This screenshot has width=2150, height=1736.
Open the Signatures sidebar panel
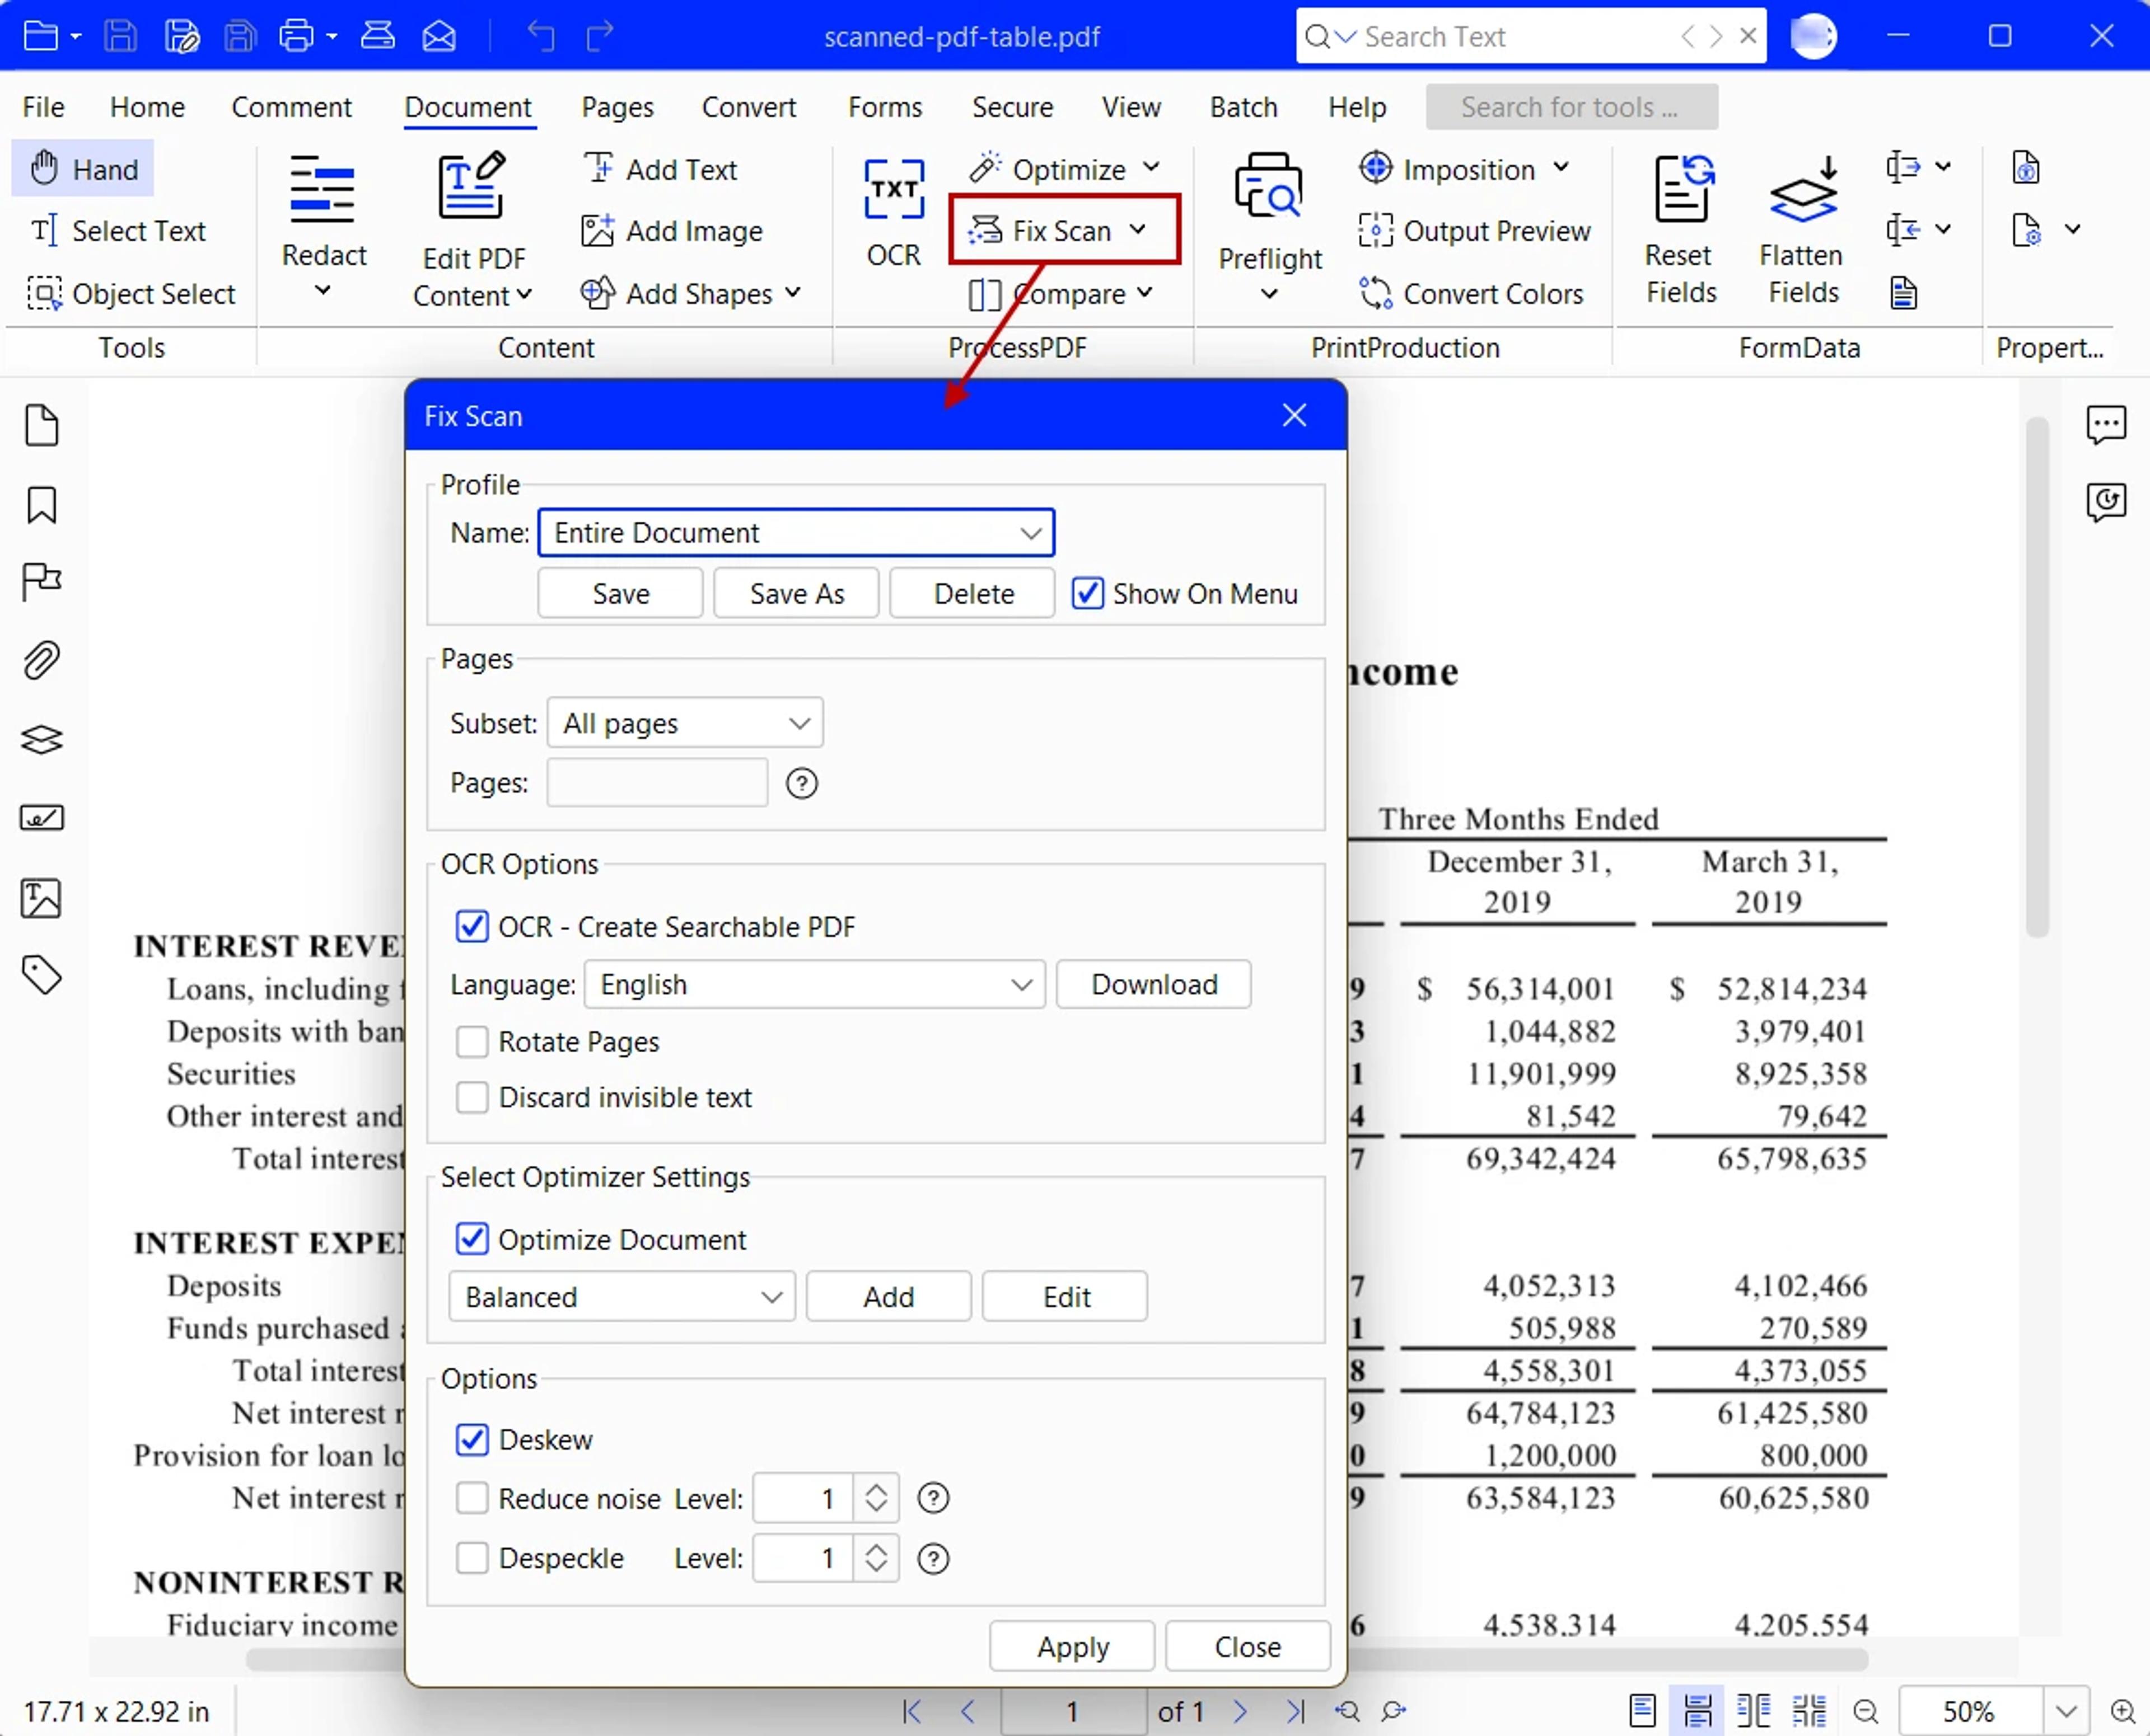coord(41,818)
